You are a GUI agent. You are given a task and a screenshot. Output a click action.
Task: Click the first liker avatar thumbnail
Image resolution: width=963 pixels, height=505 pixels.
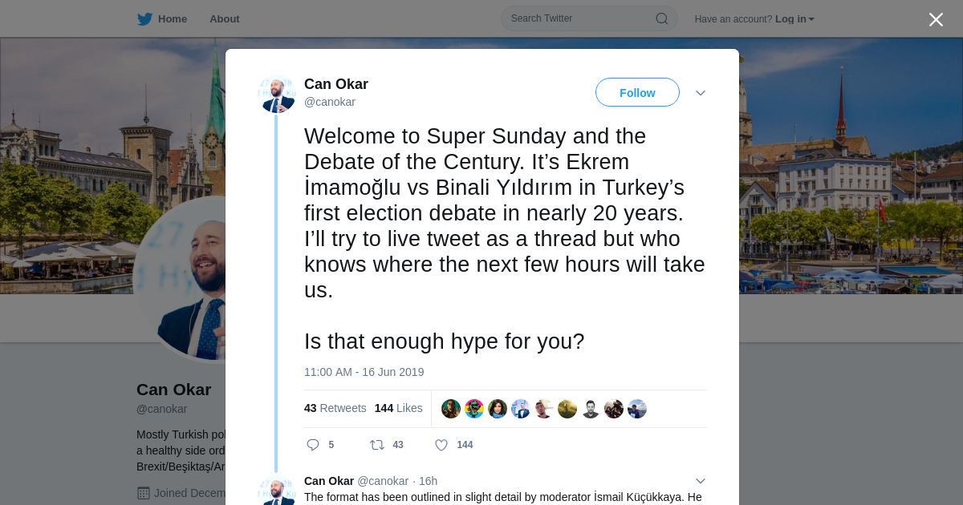[451, 409]
